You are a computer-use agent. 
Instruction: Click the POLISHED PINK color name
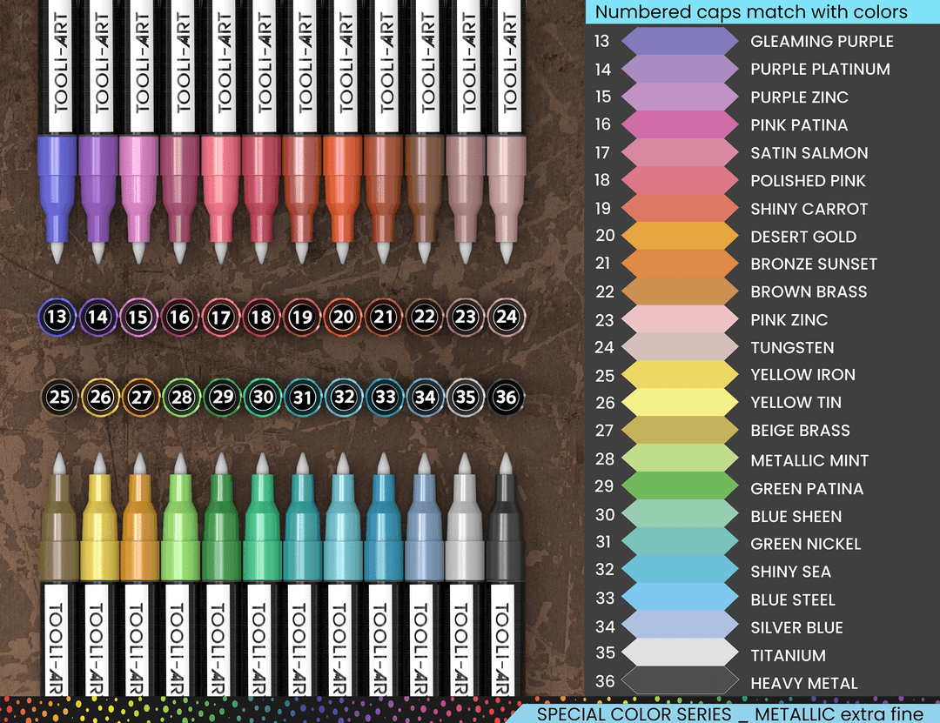pyautogui.click(x=809, y=181)
